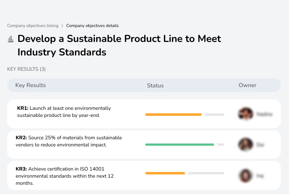Viewport: 289px width, 194px height.
Task: Click the blurred KR3 owner name
Action: [x=260, y=176]
